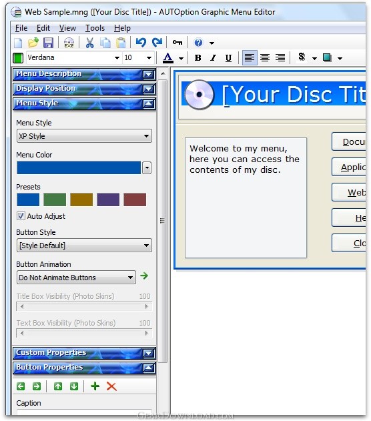Cut the selected item

(89, 43)
